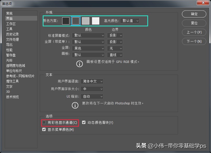Disable the 动态颜色滑块 checkbox
211x153 pixels.
click(84, 122)
